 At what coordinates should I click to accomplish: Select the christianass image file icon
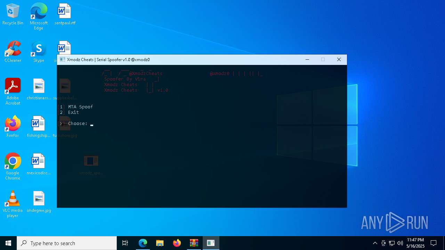click(39, 89)
